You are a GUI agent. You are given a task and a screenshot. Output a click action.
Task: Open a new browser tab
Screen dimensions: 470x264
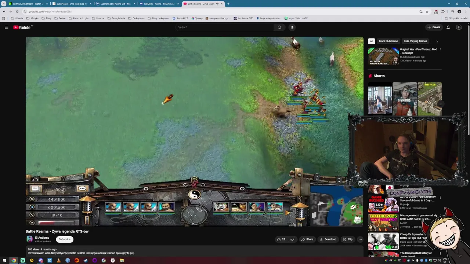(228, 4)
